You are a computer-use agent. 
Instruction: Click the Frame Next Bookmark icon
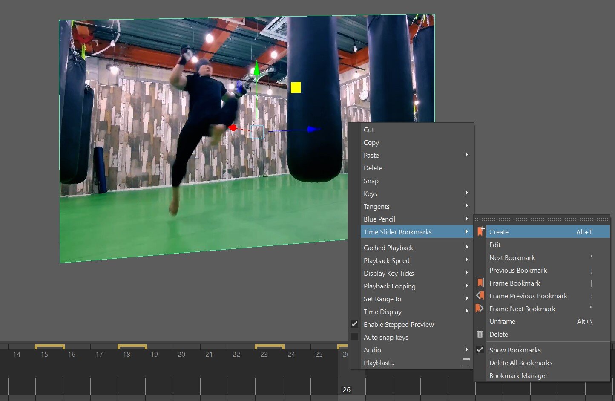click(x=480, y=309)
